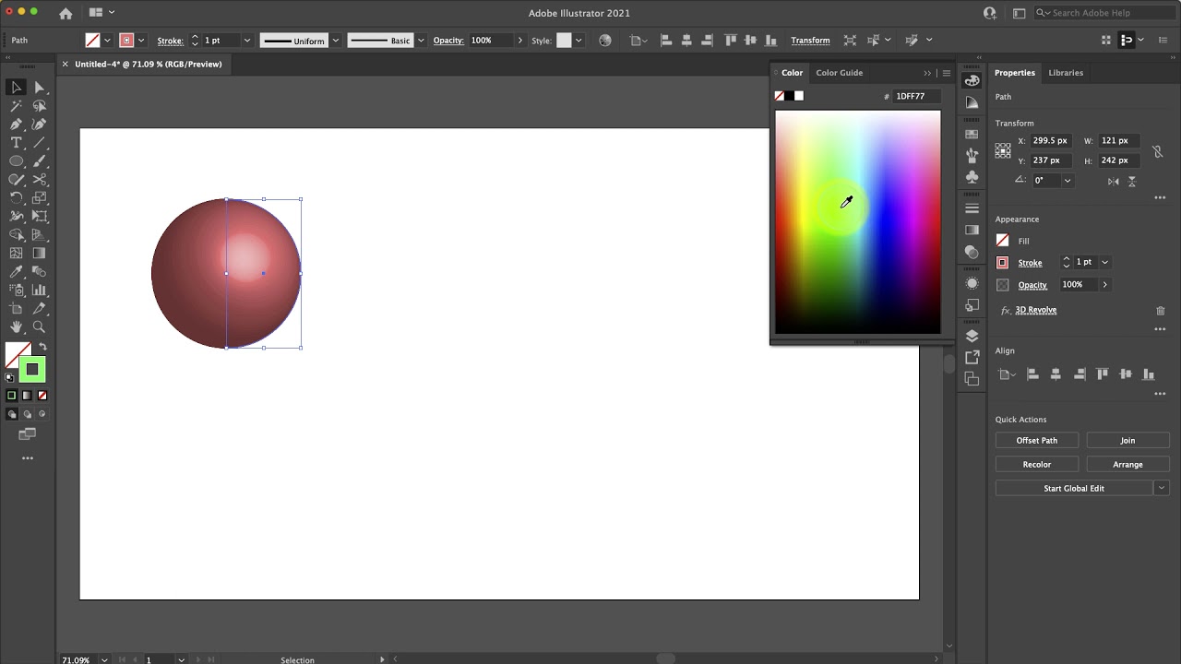The width and height of the screenshot is (1181, 664).
Task: Open the zoom level dropdown in status bar
Action: click(104, 659)
